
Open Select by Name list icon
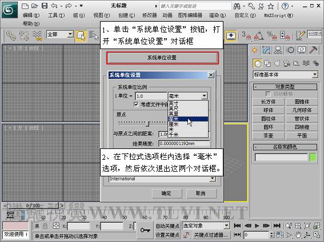point(94,35)
